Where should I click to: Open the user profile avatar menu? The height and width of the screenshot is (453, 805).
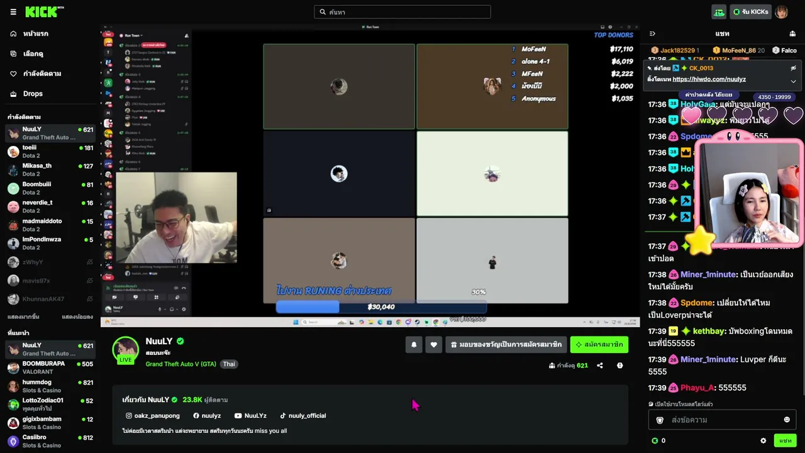coord(781,12)
